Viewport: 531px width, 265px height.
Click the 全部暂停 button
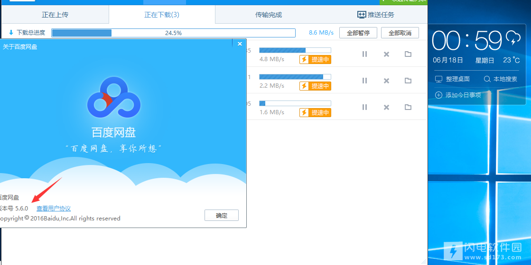(x=358, y=33)
